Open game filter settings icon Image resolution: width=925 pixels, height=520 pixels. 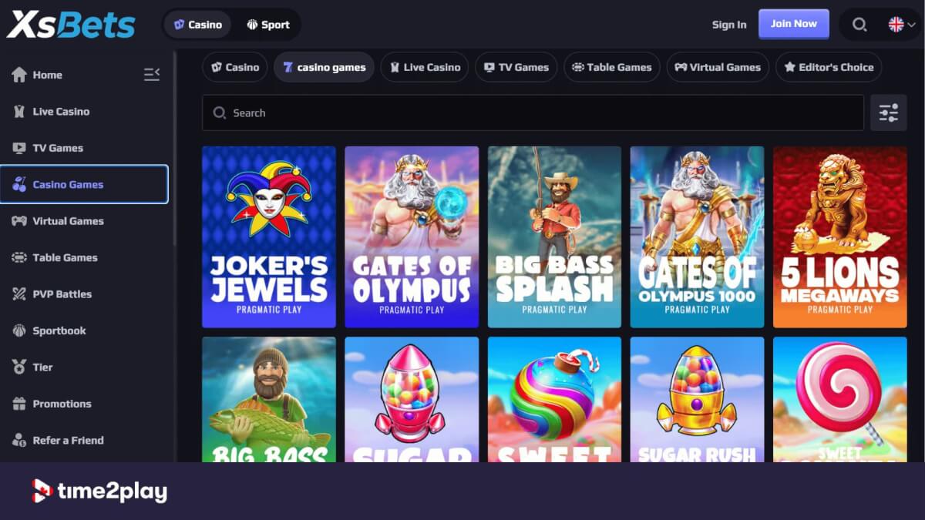[889, 112]
